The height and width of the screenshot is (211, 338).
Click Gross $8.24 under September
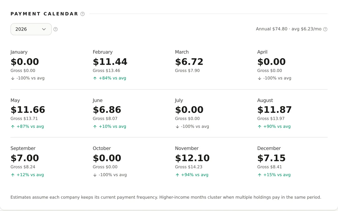(x=23, y=167)
